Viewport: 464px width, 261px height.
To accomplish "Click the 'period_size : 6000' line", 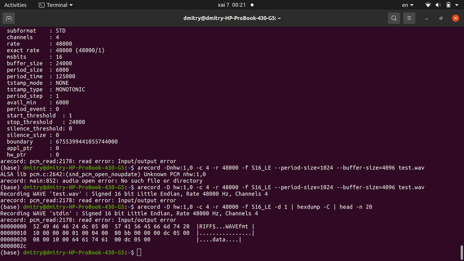I will [x=38, y=70].
